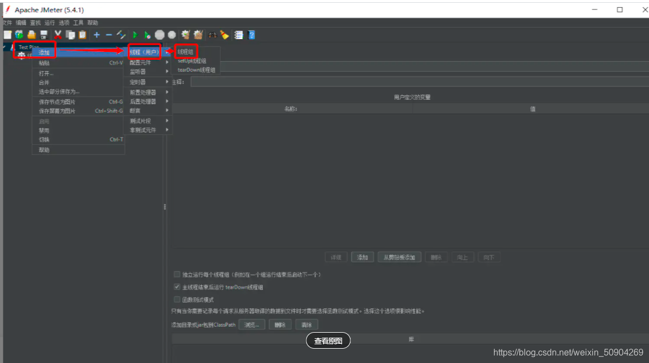Click the 添加 button under variables table
The height and width of the screenshot is (363, 649).
362,257
